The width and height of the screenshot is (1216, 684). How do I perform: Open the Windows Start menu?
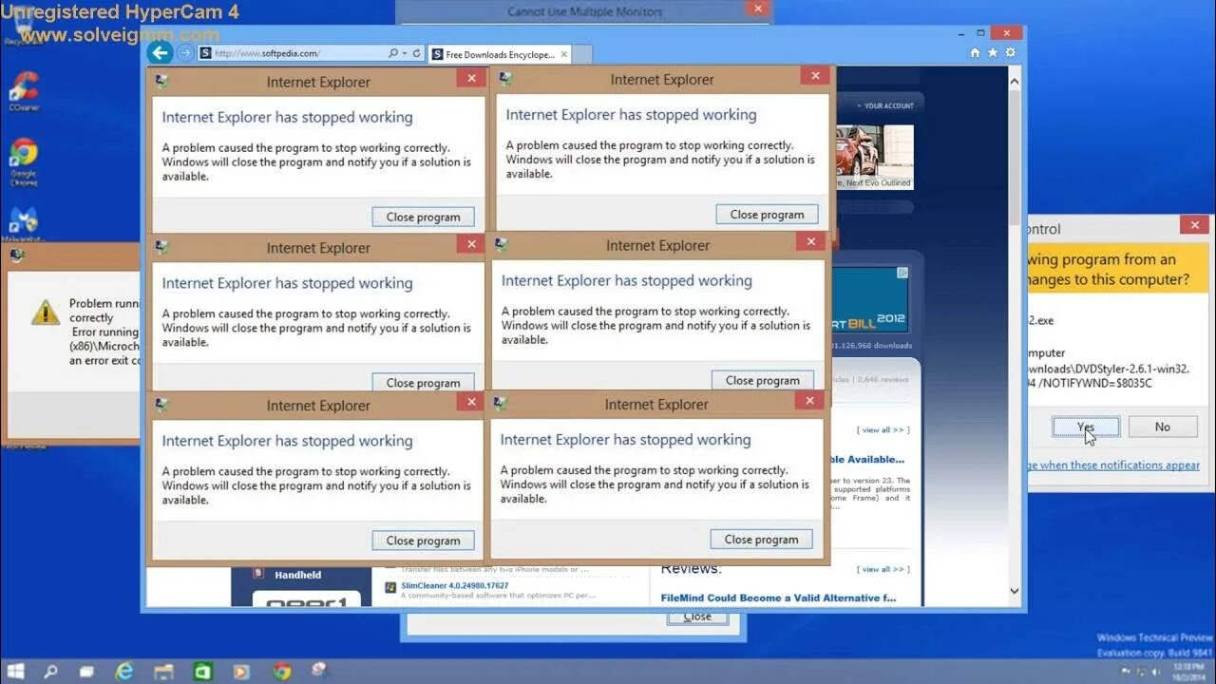click(x=15, y=672)
